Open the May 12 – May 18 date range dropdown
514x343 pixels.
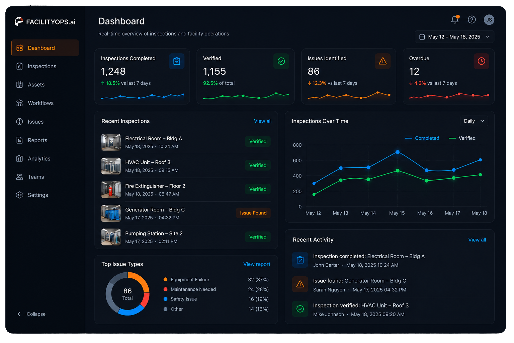coord(454,37)
